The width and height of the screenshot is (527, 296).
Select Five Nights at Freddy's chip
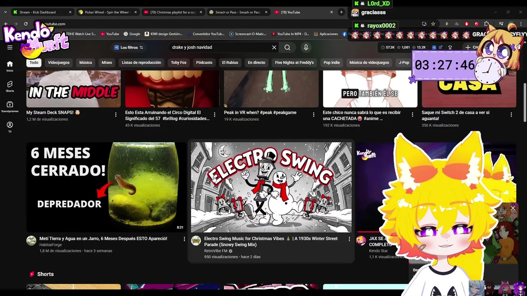pos(294,62)
